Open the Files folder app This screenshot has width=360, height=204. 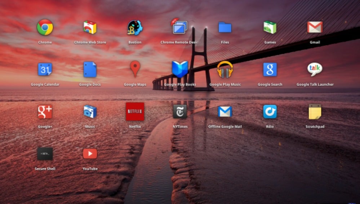(225, 27)
